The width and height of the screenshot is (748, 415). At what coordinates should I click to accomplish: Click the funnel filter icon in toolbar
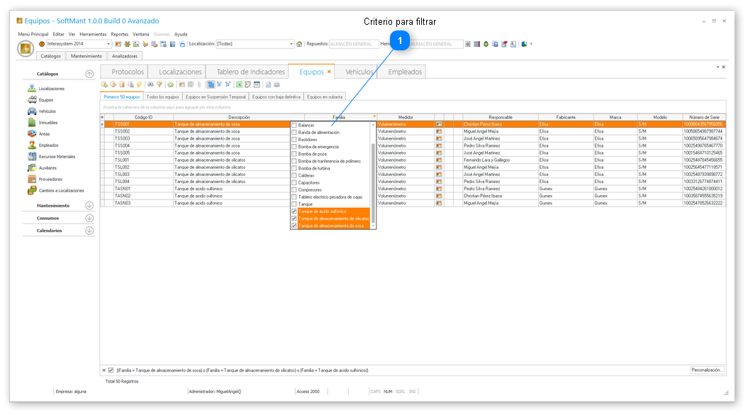pyautogui.click(x=159, y=84)
